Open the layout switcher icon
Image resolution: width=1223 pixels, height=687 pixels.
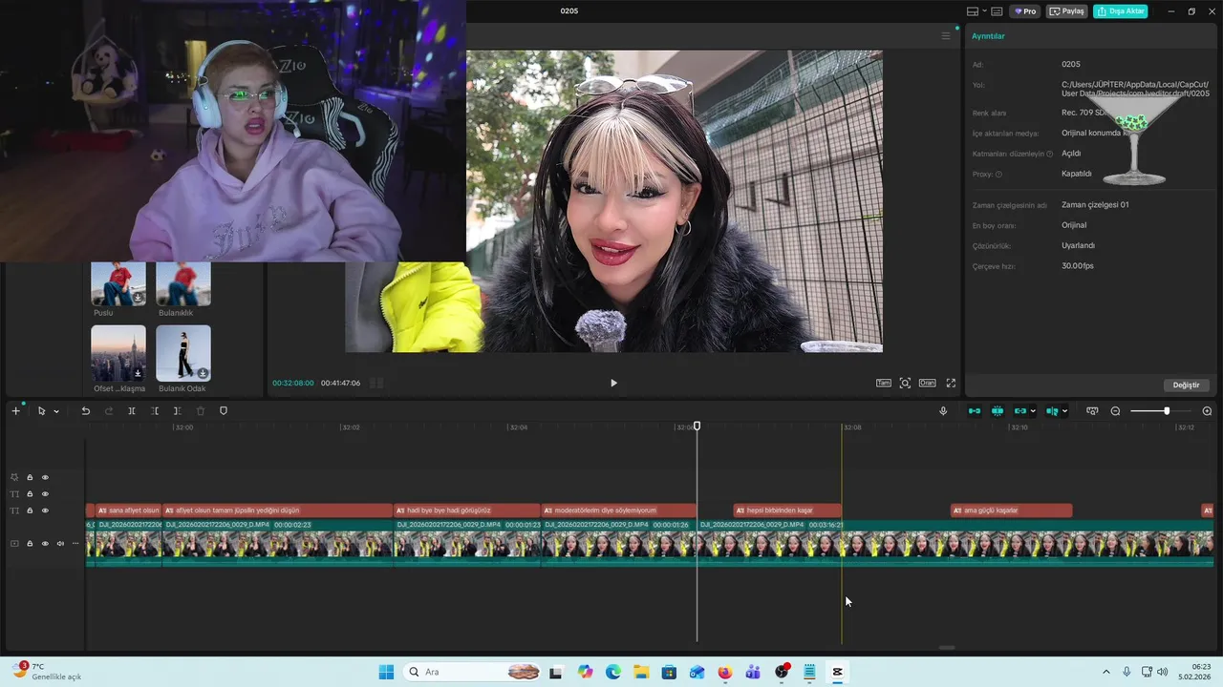pos(973,11)
